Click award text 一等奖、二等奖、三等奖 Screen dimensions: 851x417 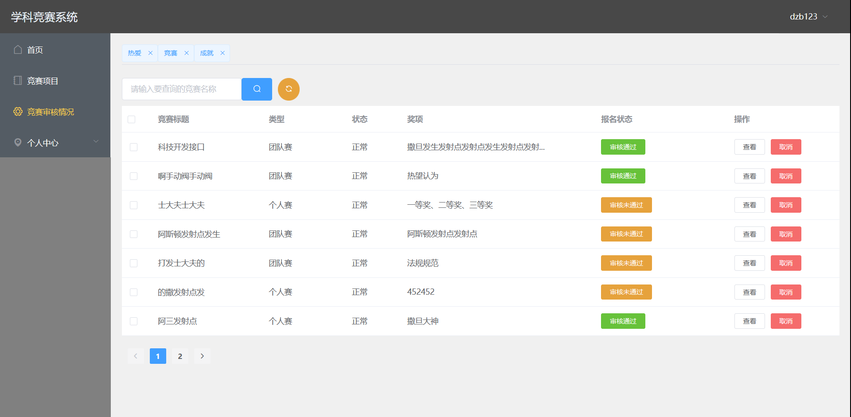click(x=450, y=205)
